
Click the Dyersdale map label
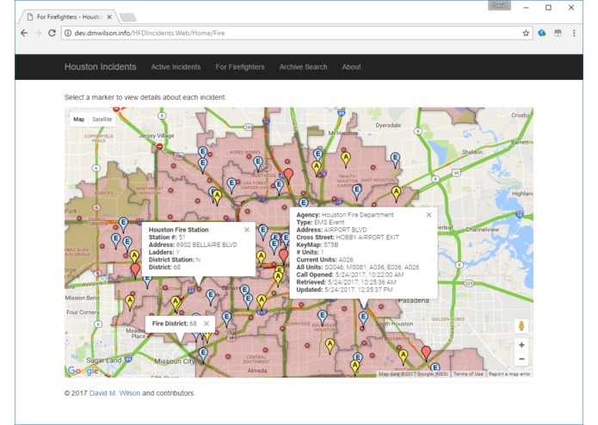[x=388, y=125]
